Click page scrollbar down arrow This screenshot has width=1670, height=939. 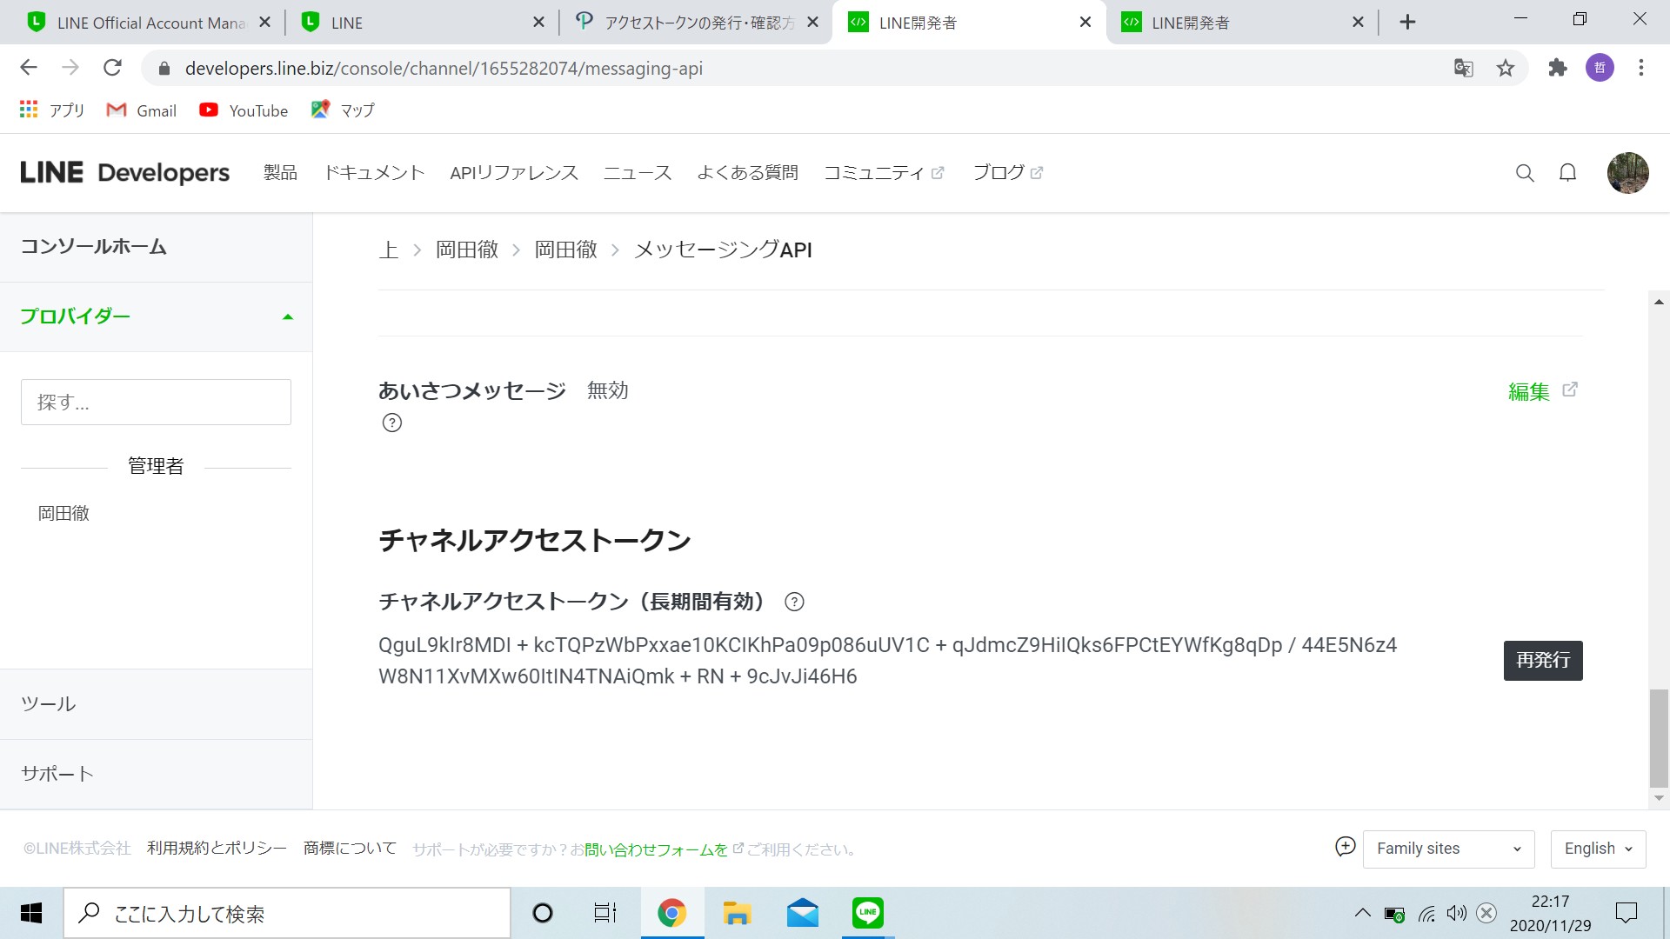coord(1659,798)
